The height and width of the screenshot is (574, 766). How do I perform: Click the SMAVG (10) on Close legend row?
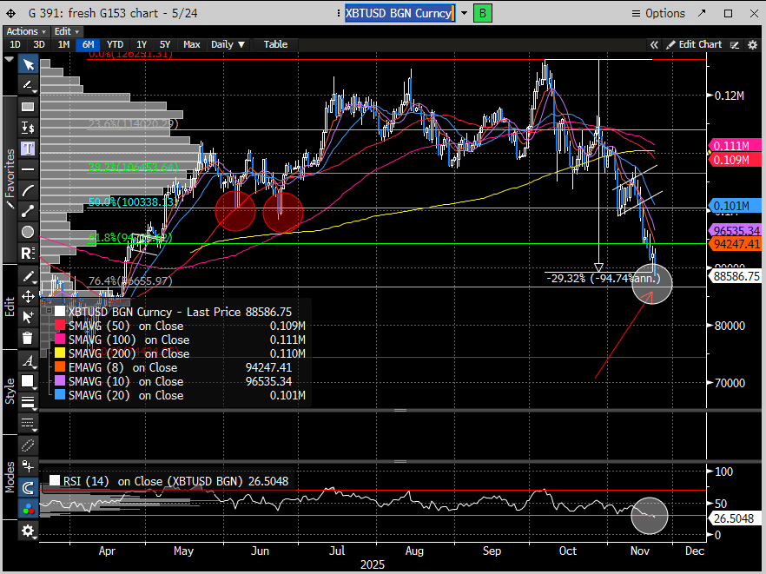pyautogui.click(x=181, y=381)
